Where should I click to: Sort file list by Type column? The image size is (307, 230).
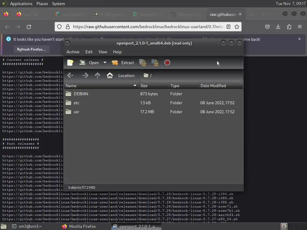(184, 86)
